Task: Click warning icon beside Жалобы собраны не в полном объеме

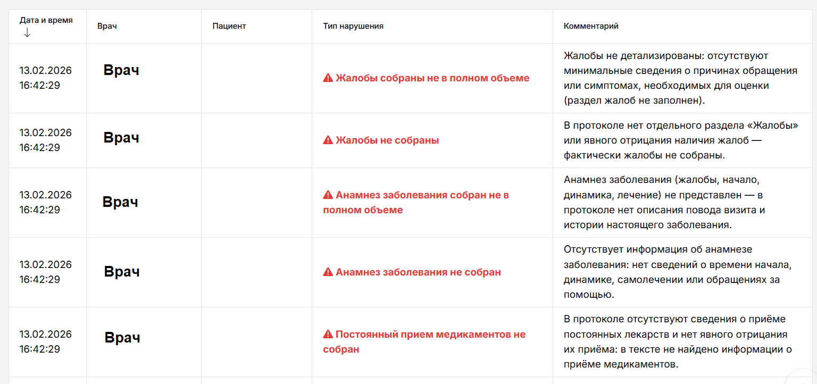Action: coord(328,78)
